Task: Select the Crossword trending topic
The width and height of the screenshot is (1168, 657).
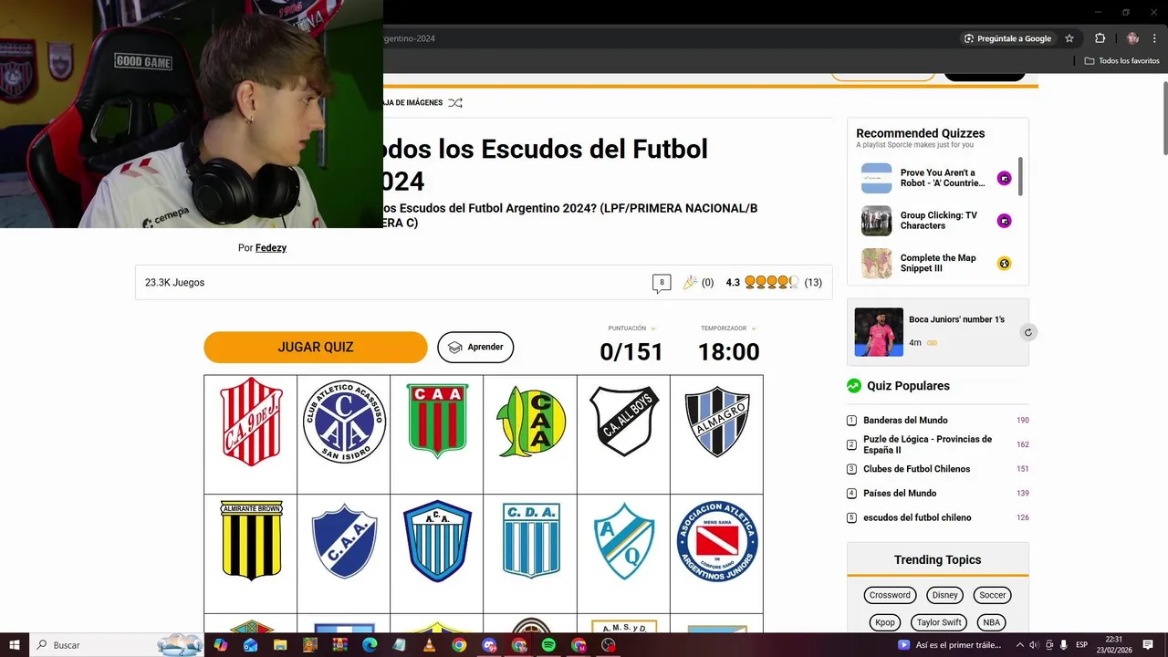Action: click(x=890, y=595)
